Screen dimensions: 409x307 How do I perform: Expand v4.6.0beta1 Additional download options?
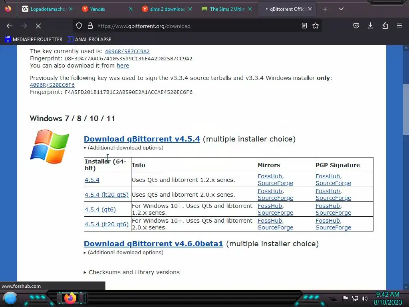point(123,253)
